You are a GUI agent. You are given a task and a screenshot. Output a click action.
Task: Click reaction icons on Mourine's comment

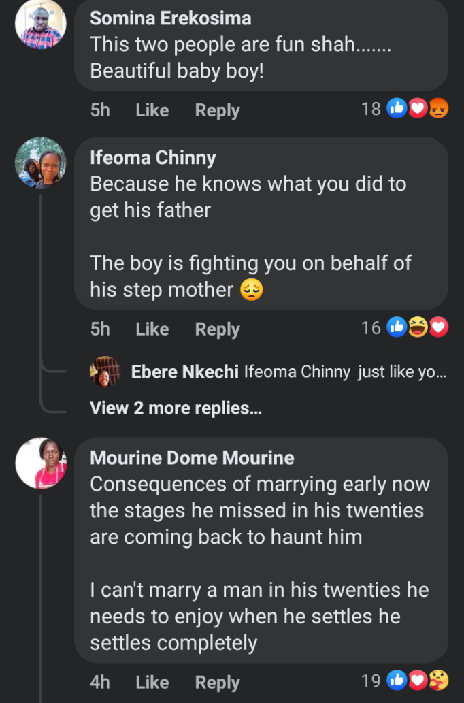[x=418, y=680]
